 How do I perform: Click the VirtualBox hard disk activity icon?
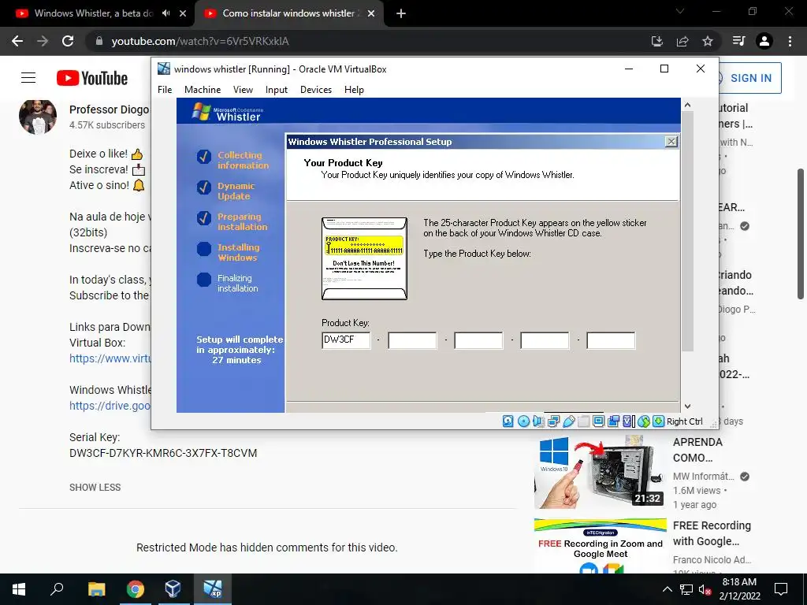(x=508, y=421)
